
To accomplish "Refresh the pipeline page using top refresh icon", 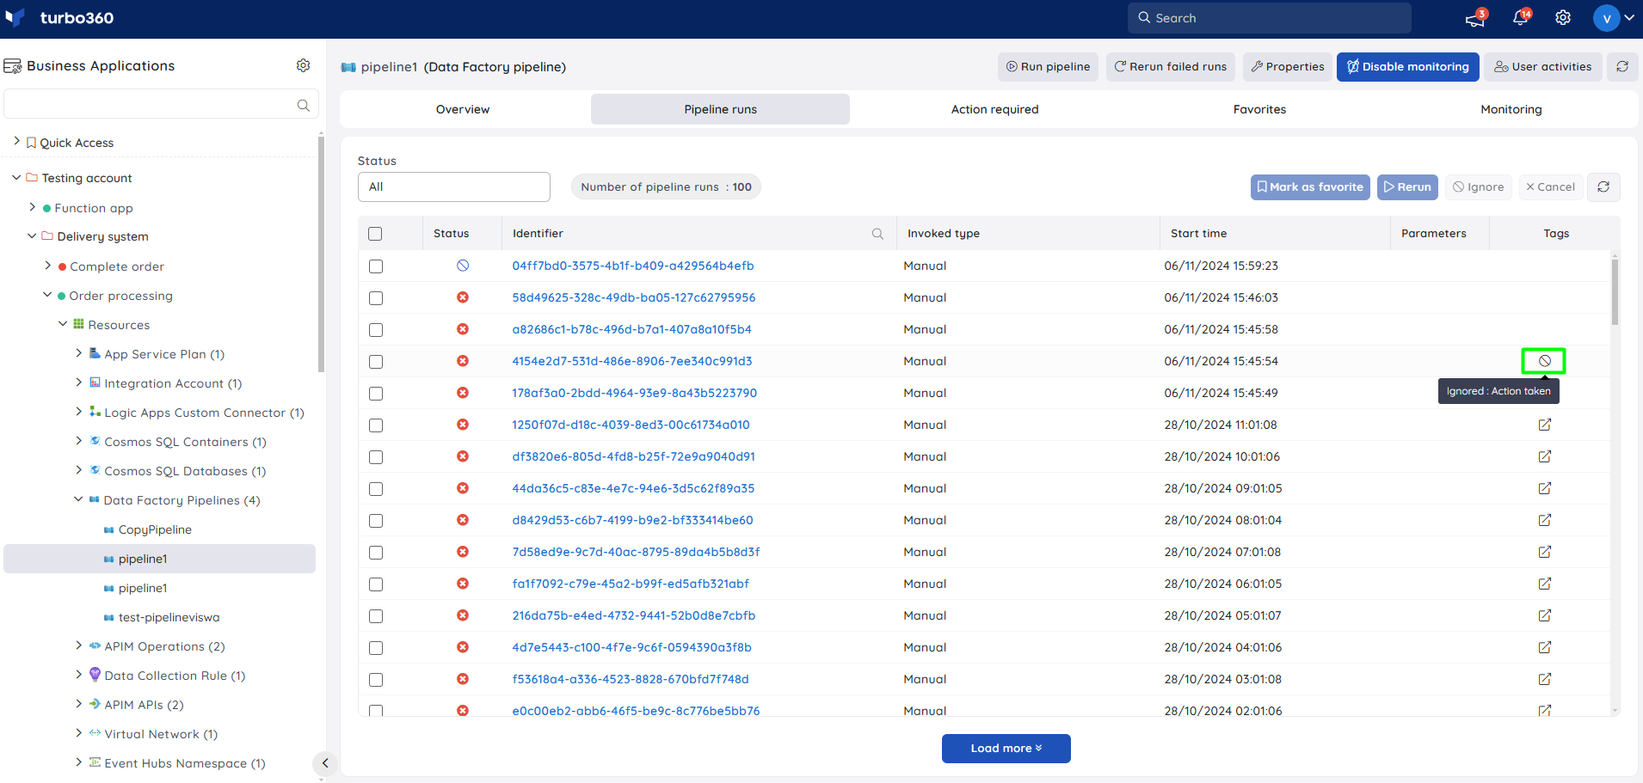I will click(1622, 66).
